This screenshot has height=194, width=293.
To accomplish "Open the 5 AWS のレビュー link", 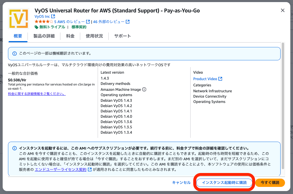I will pyautogui.click(x=70, y=22).
